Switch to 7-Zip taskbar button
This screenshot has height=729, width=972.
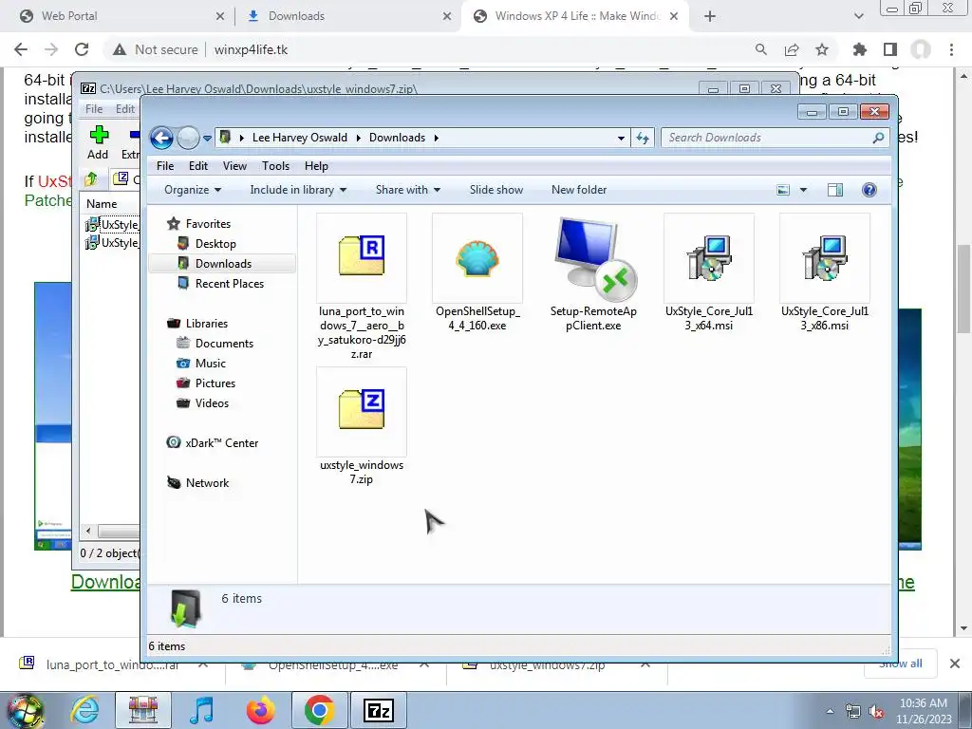point(379,710)
